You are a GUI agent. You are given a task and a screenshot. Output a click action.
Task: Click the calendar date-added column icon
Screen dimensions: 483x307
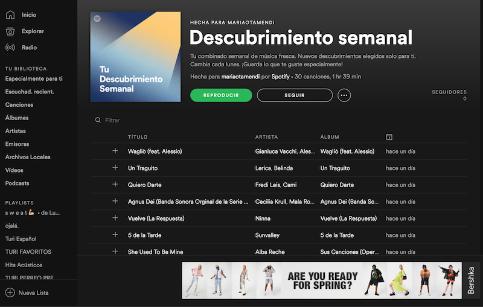click(x=389, y=137)
